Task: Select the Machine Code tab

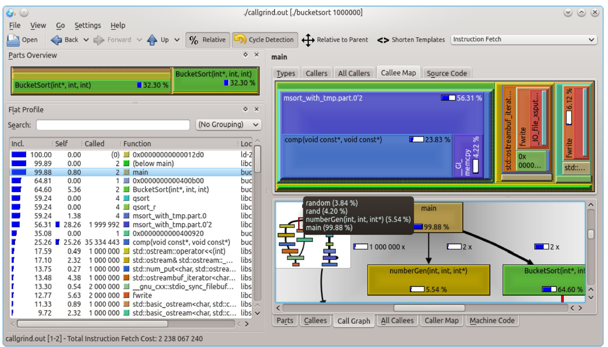Action: pyautogui.click(x=492, y=320)
